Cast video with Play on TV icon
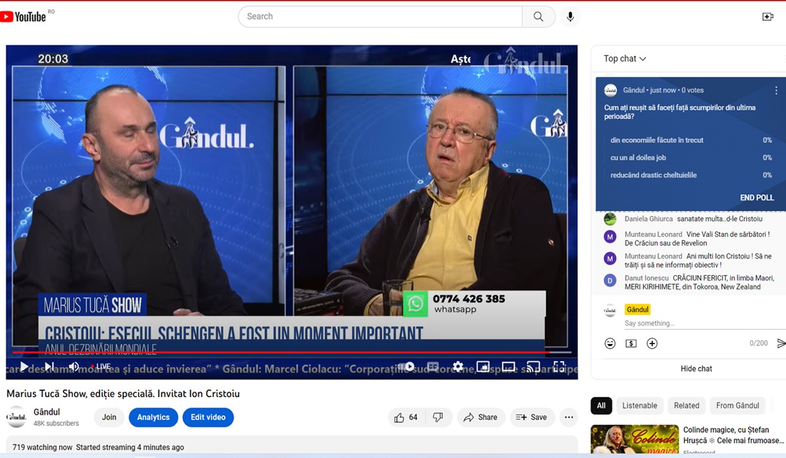786x458 pixels. tap(533, 366)
